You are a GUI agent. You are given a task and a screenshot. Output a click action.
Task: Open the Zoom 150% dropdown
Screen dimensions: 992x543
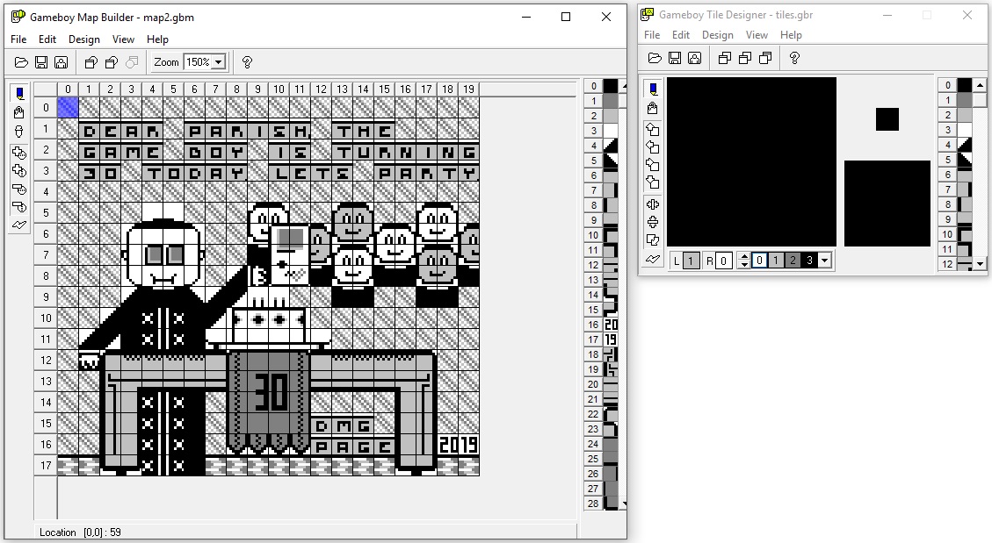point(218,62)
